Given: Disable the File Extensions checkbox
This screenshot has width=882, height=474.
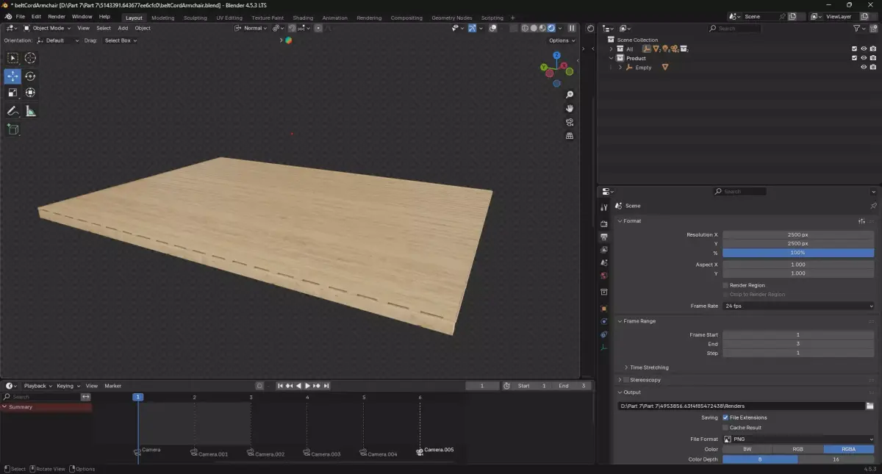Looking at the screenshot, I should click(x=725, y=417).
